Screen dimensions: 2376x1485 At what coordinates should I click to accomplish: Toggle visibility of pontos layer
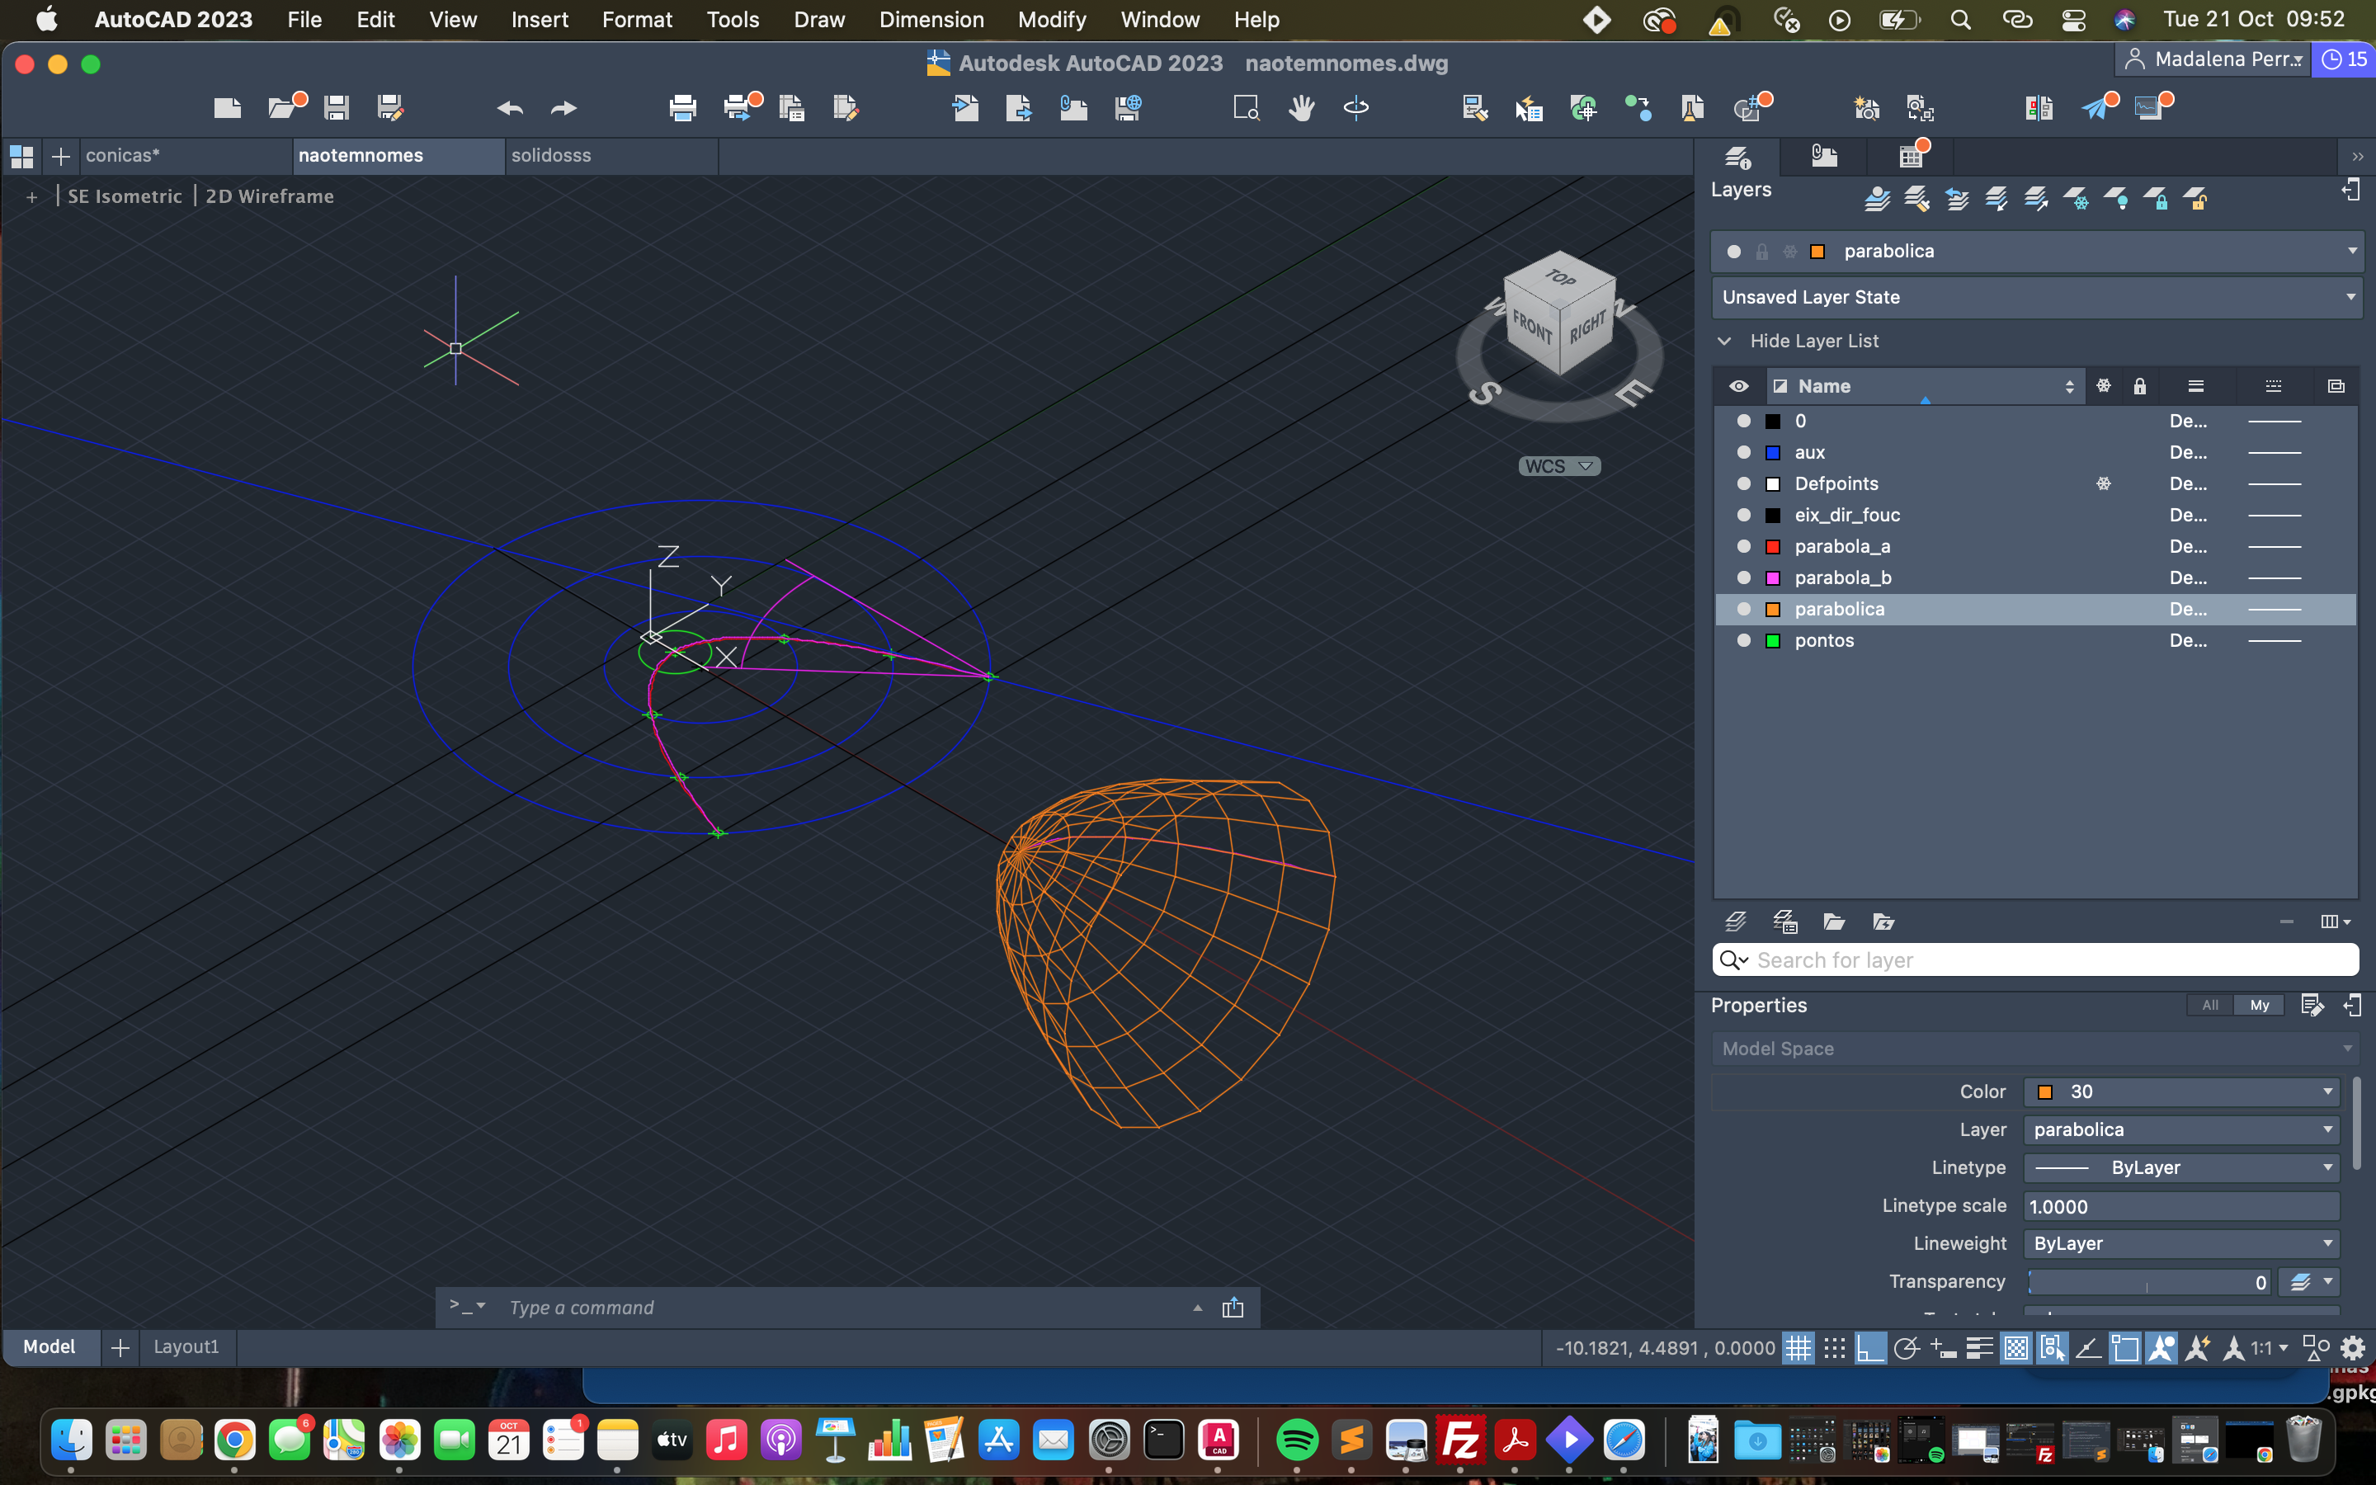pyautogui.click(x=1744, y=640)
